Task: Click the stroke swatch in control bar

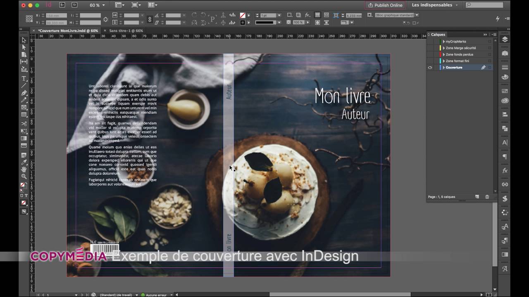Action: (243, 22)
